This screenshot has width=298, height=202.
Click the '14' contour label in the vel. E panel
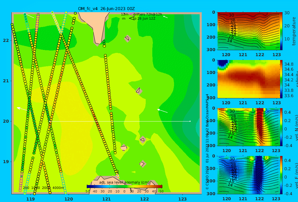[x=230, y=185]
